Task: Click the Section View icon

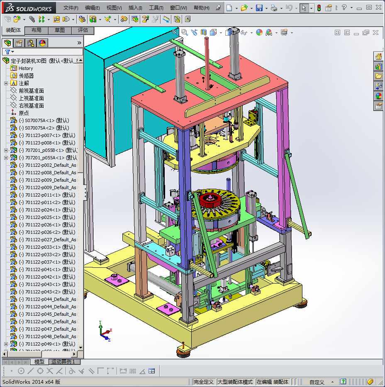Action: [x=203, y=32]
